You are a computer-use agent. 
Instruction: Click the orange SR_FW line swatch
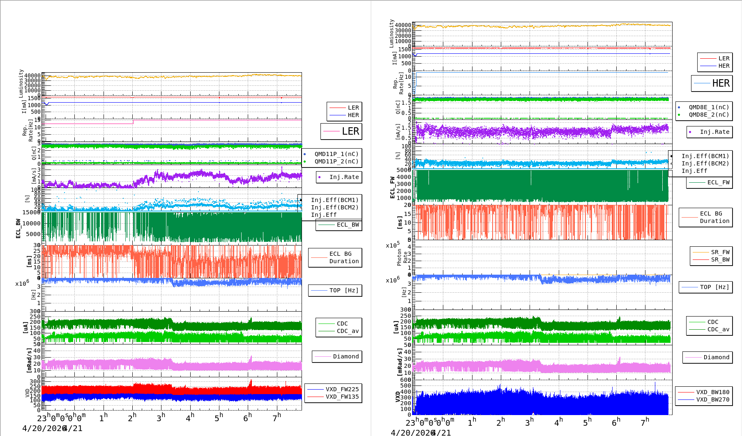click(701, 252)
